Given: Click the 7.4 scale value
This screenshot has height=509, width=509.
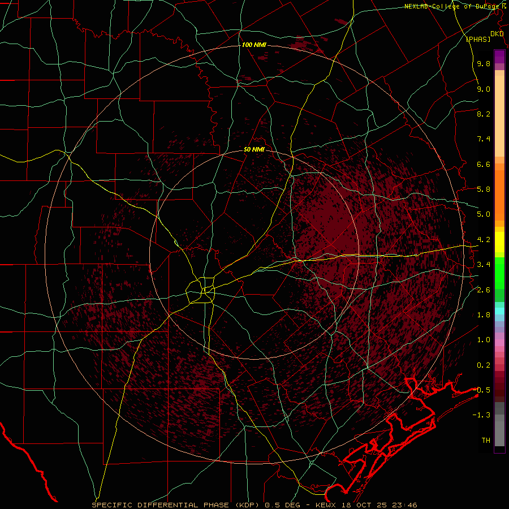Looking at the screenshot, I should pyautogui.click(x=484, y=139).
